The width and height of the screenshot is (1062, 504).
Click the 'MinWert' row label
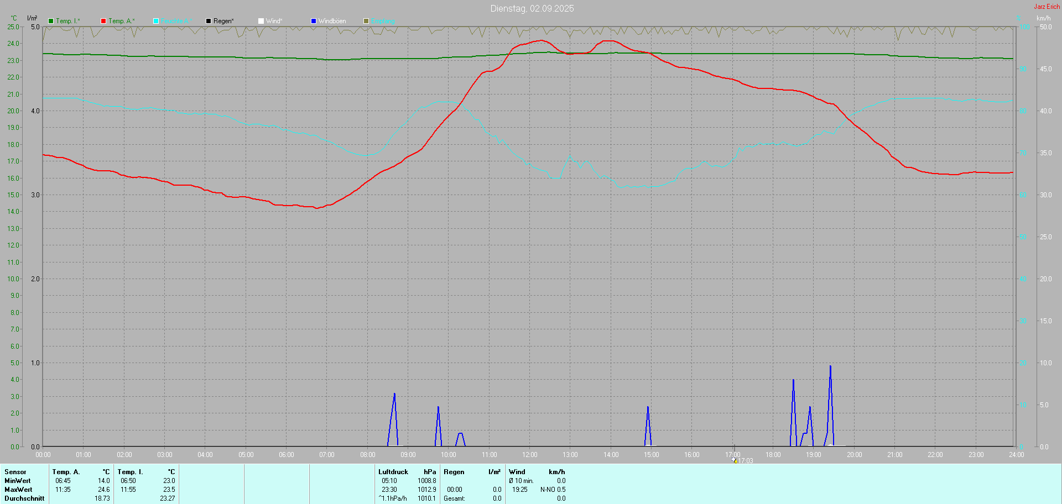[x=18, y=481]
